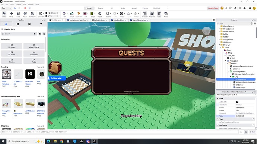Click the red Stop test button

(x=25, y=8)
